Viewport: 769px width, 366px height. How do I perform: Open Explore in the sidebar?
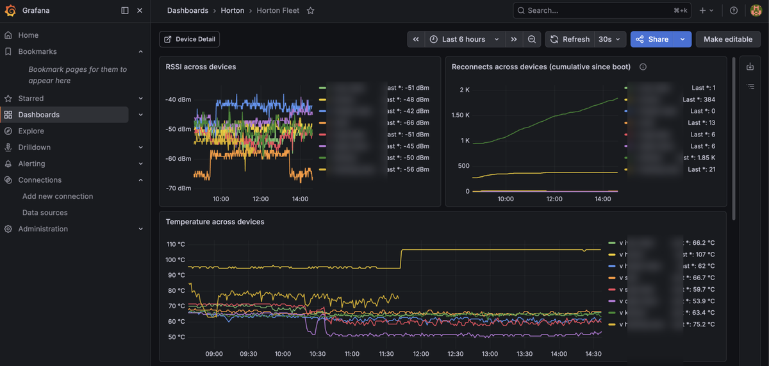click(x=31, y=131)
